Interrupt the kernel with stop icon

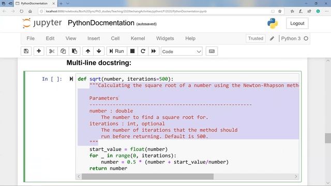(x=132, y=51)
